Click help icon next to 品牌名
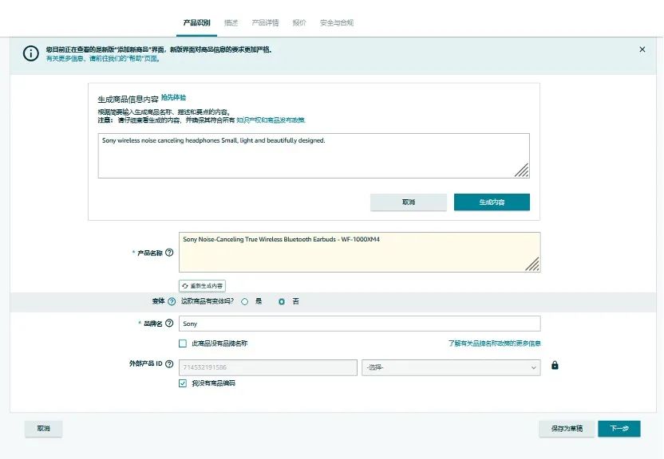Viewport: 664px width, 459px height. 169,324
